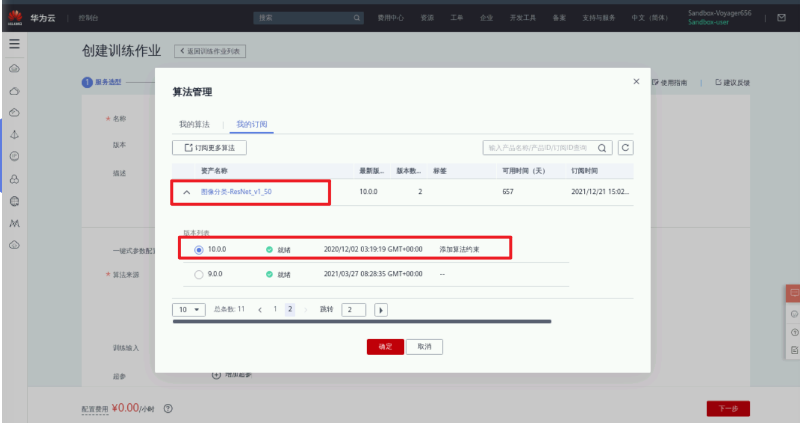Click the Huawei Cloud logo
This screenshot has height=423, width=800.
point(15,17)
